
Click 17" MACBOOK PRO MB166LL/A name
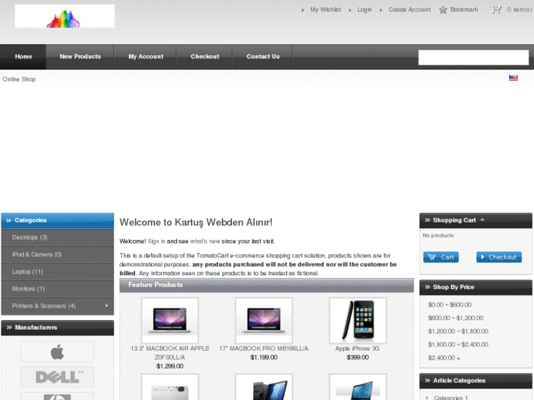(x=264, y=349)
